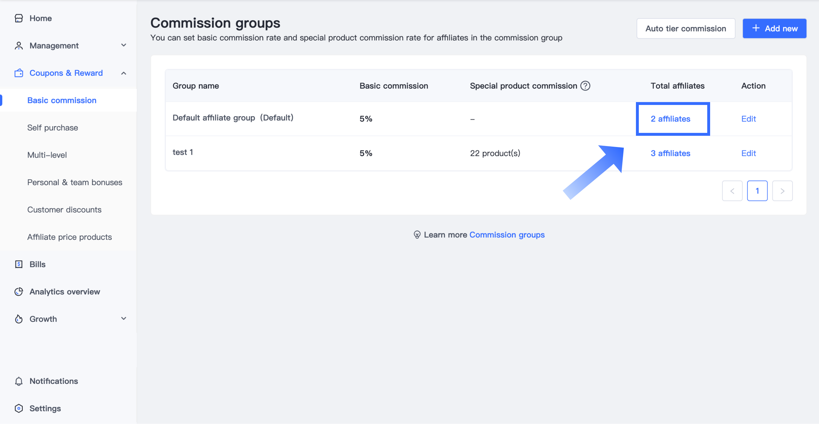Open the Multi-level submenu item
This screenshot has width=819, height=424.
coord(47,155)
